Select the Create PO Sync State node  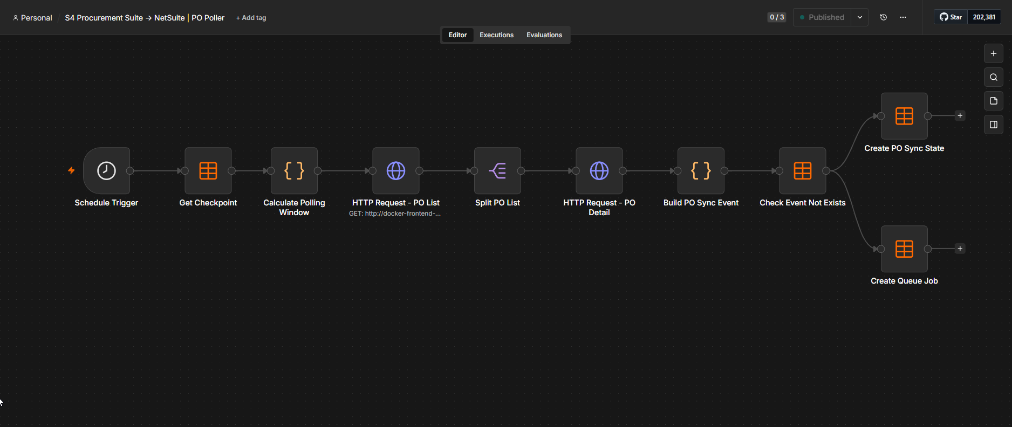[x=904, y=116]
